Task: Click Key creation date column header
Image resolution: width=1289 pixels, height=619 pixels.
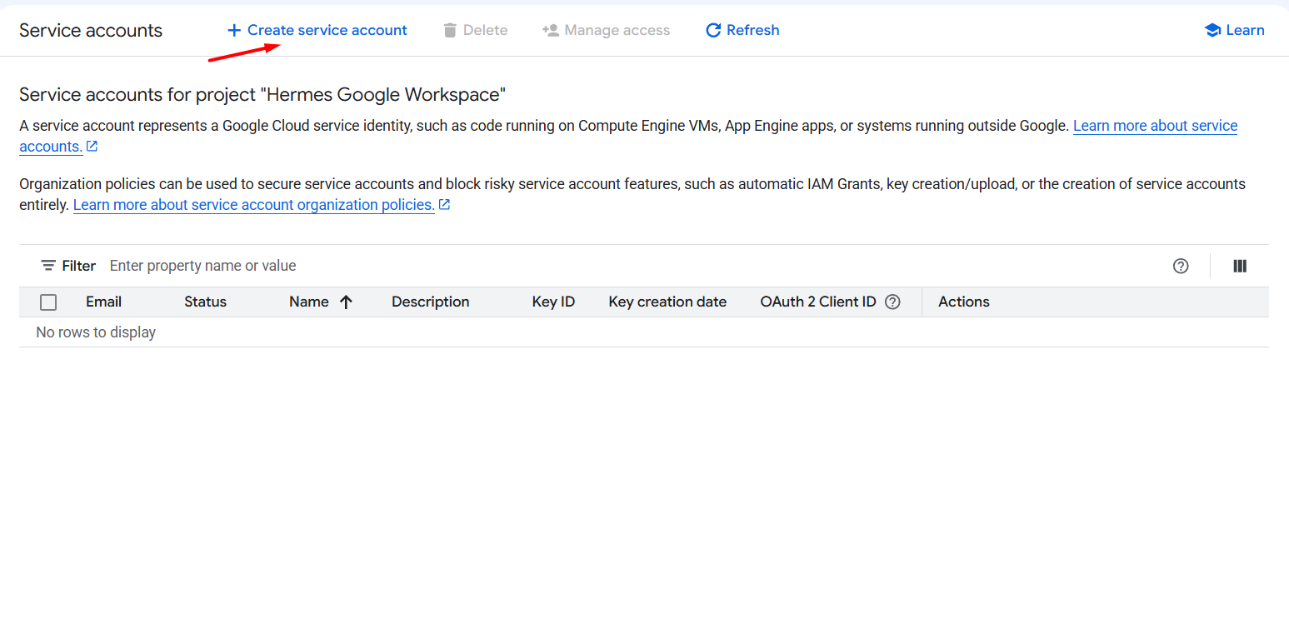Action: click(667, 302)
